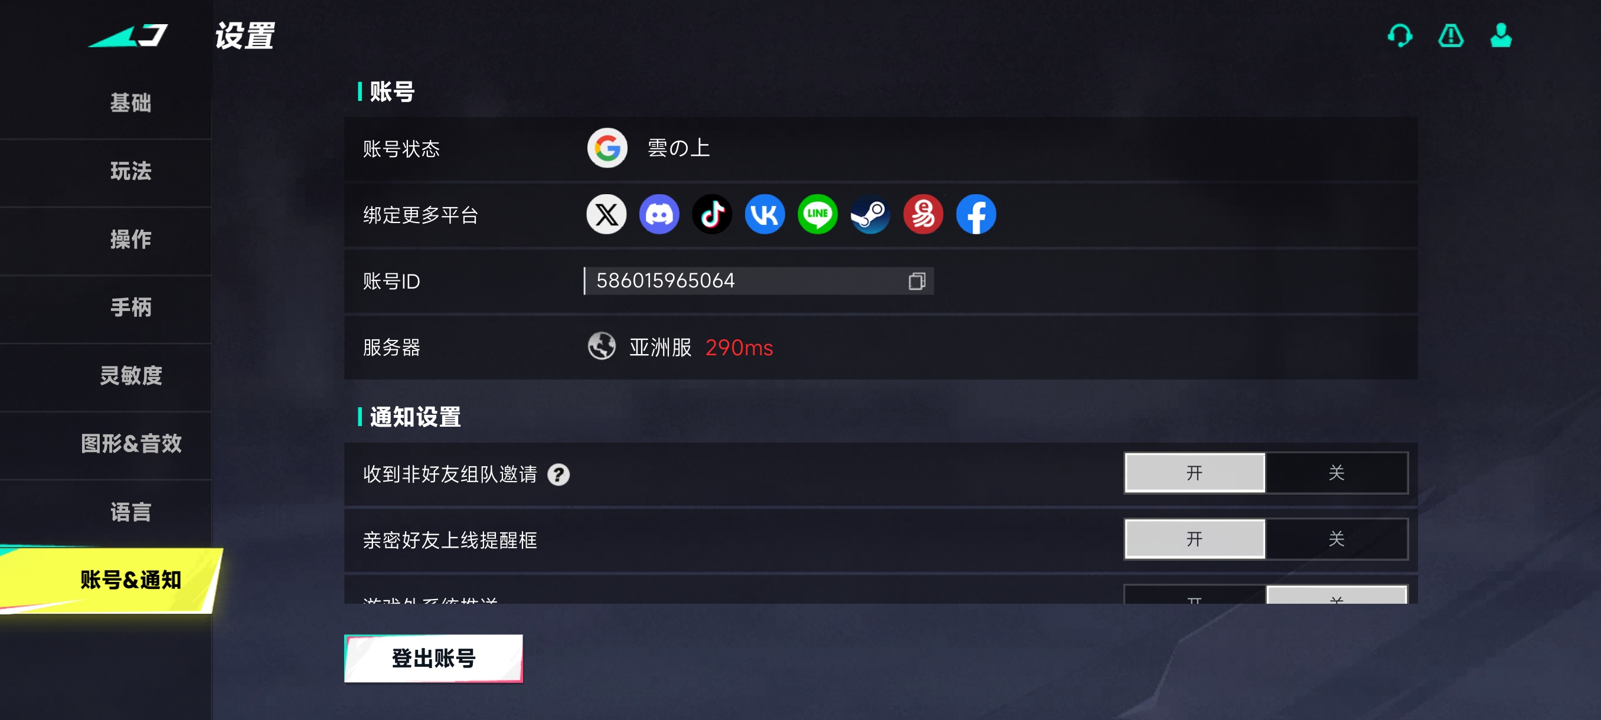
Task: Connect the VK account icon
Action: pyautogui.click(x=764, y=215)
